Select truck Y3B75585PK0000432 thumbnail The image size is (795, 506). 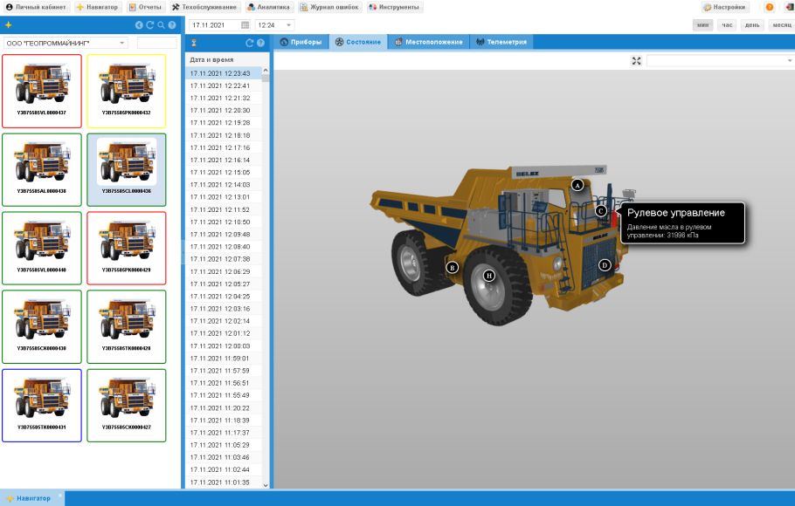[127, 92]
